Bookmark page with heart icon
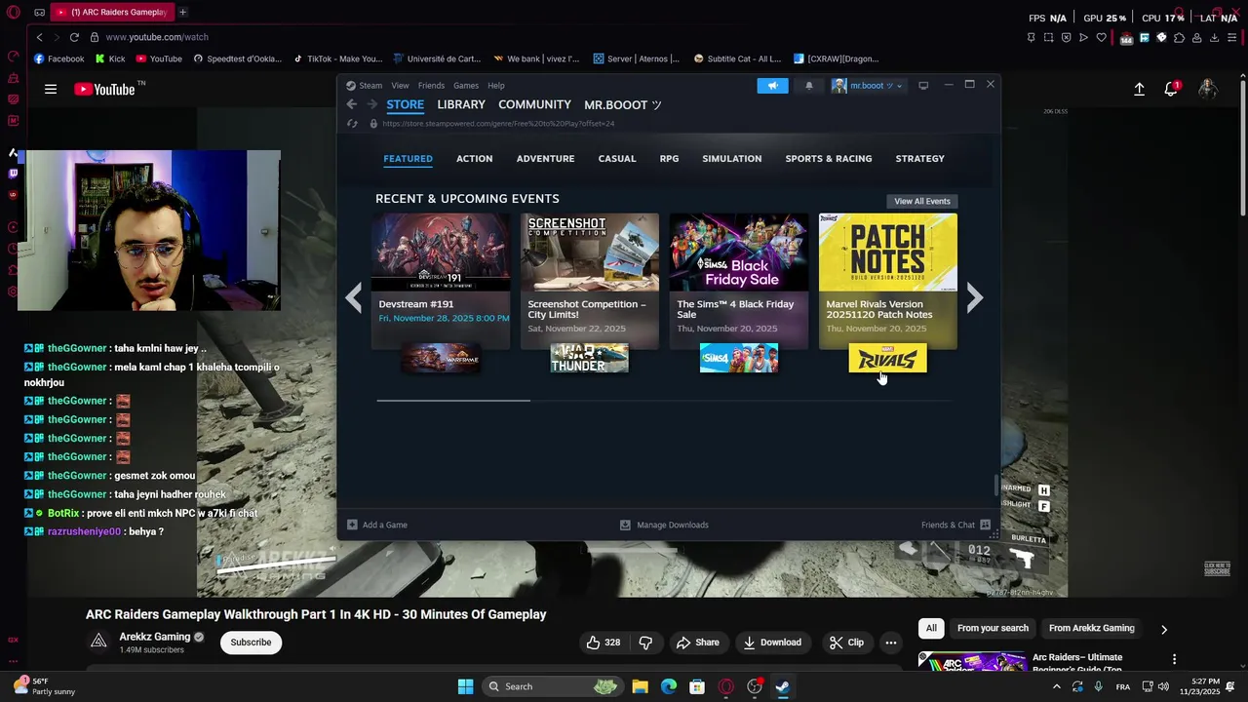Screen dimensions: 1248x702 pos(1101,38)
